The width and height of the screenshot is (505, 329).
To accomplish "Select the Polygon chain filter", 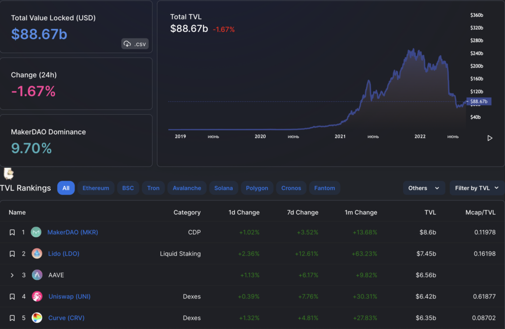I will click(256, 188).
